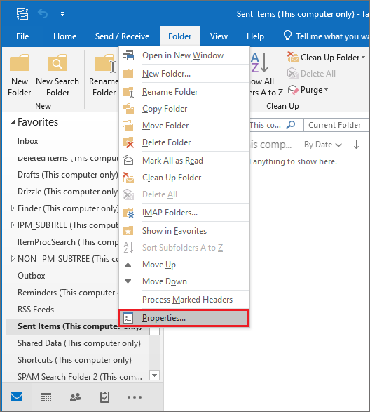The image size is (370, 412).
Task: Open the By Date sort dropdown
Action: 323,145
